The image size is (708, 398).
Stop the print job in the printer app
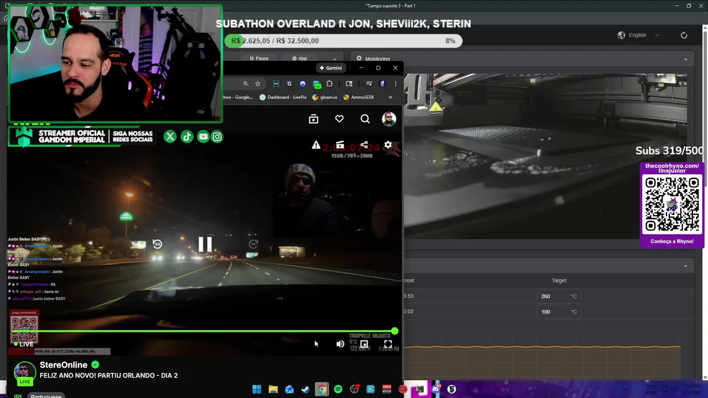coord(299,59)
